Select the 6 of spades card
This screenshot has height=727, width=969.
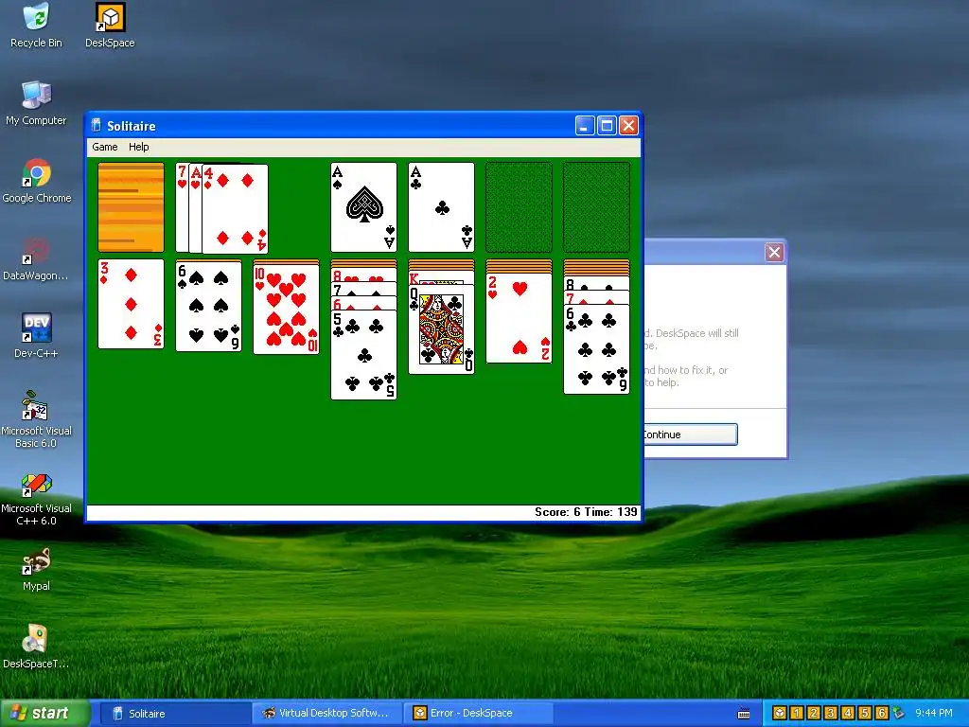point(209,306)
